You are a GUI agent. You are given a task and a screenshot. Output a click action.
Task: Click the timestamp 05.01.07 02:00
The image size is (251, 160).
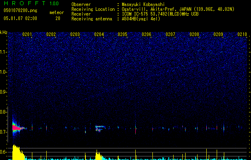click(x=20, y=18)
